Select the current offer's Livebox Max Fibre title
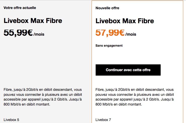 coord(33,21)
